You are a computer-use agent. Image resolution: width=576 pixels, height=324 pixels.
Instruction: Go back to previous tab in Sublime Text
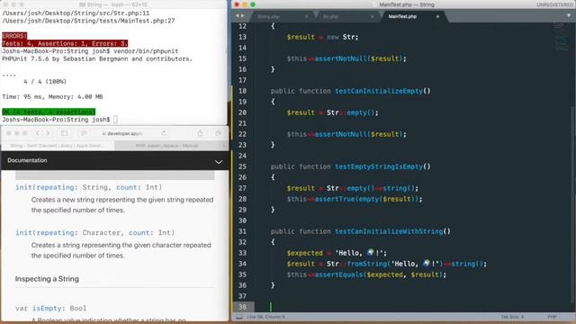(238, 16)
